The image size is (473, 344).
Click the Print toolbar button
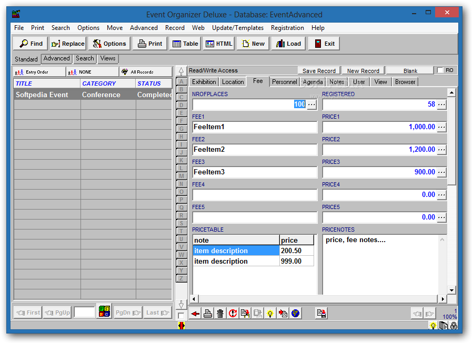150,44
